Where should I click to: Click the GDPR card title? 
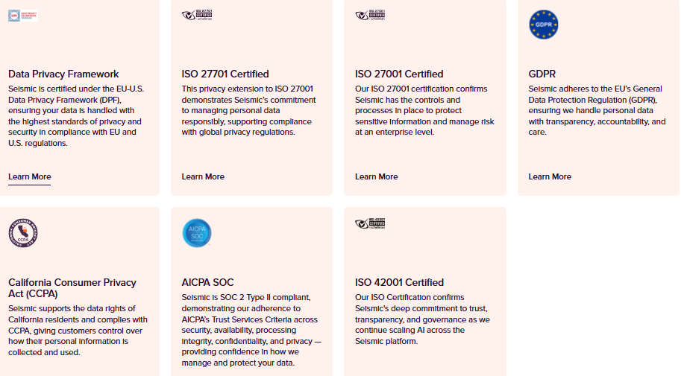(542, 74)
